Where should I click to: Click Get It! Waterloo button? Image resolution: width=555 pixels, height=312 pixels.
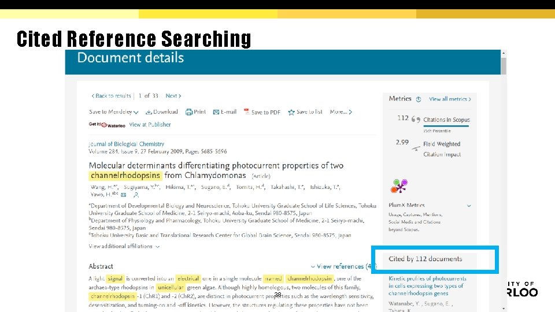pos(107,125)
